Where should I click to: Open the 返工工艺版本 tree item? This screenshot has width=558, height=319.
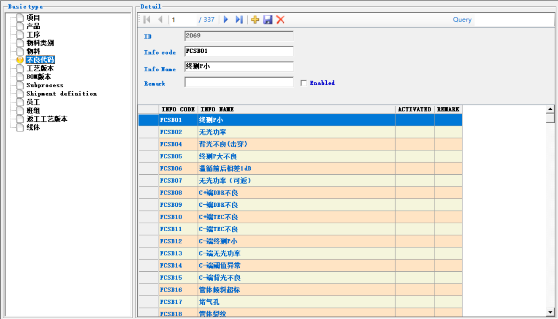47,119
